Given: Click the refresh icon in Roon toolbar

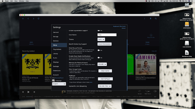Looking at the screenshot, I should pos(38,19).
